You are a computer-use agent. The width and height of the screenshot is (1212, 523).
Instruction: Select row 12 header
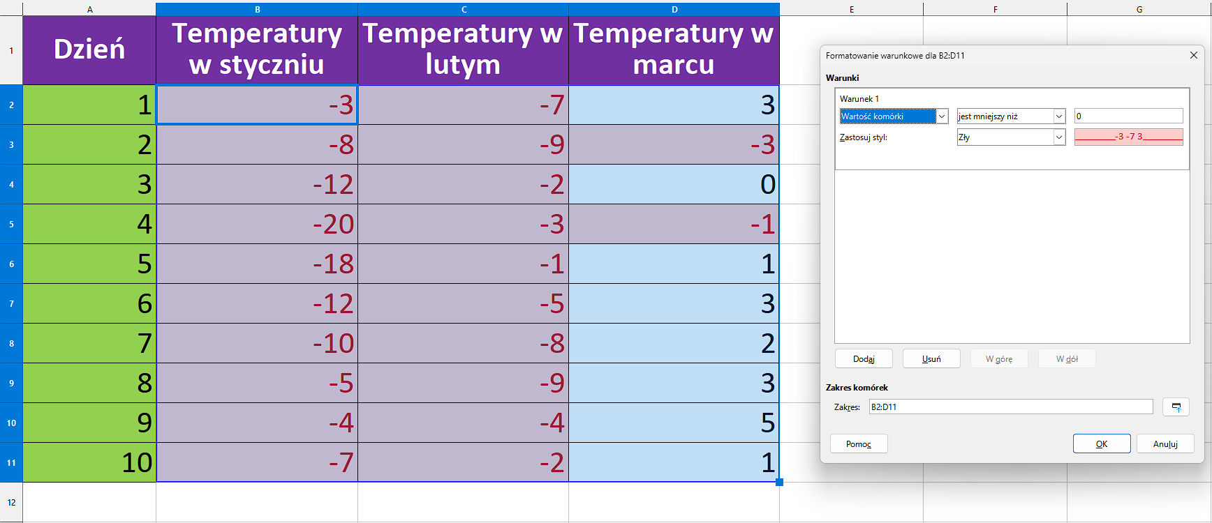11,502
